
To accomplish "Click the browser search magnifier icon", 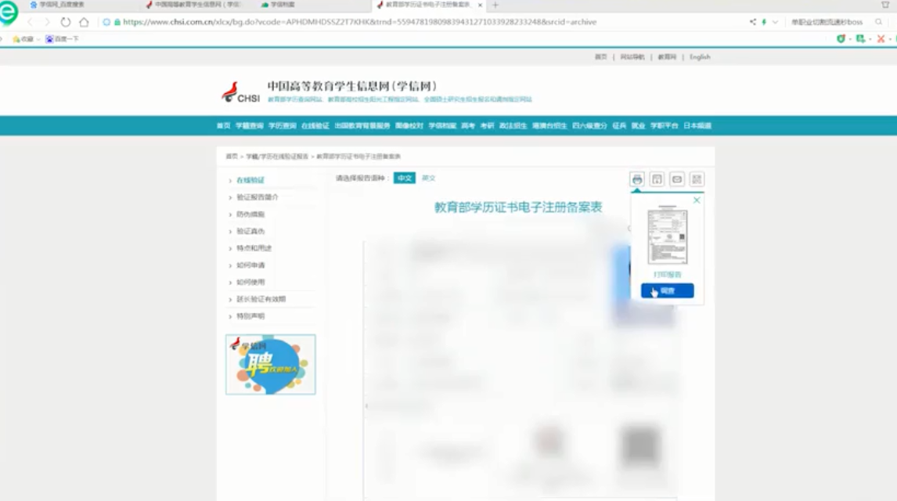I will (879, 22).
